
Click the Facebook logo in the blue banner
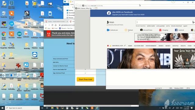109,13
